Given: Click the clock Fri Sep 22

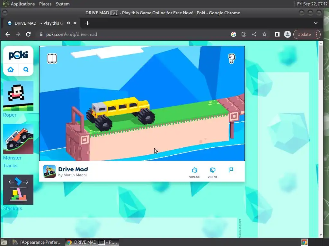Looking at the screenshot, I should [x=312, y=4].
